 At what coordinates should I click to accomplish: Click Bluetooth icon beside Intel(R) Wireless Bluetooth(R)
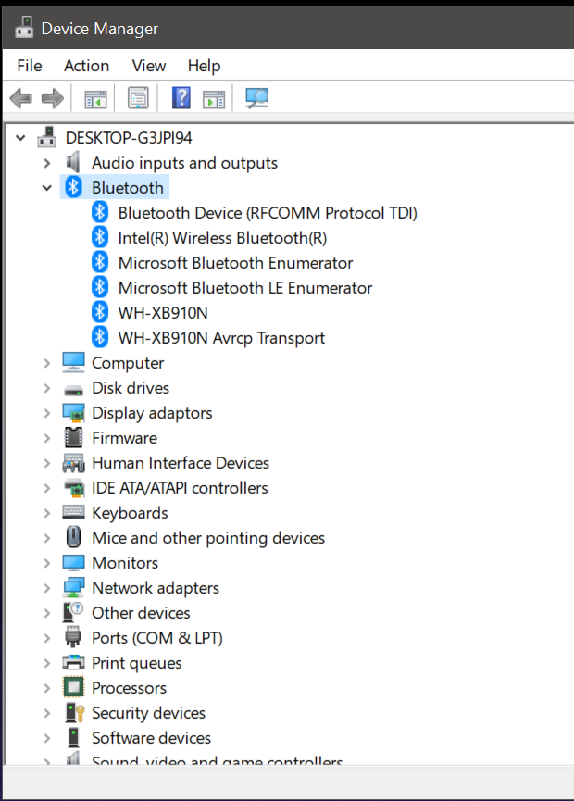tap(100, 238)
